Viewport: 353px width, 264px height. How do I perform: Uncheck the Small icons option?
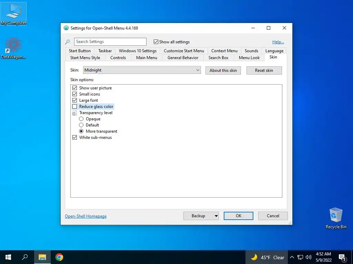click(74, 94)
